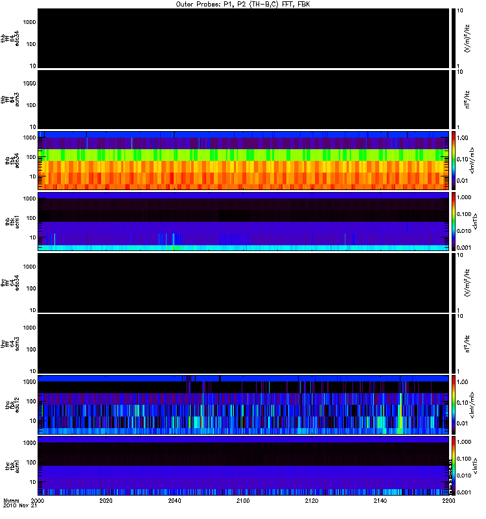This screenshot has height=519, width=486.
Task: Click the 2140 time tick label
Action: (x=380, y=501)
